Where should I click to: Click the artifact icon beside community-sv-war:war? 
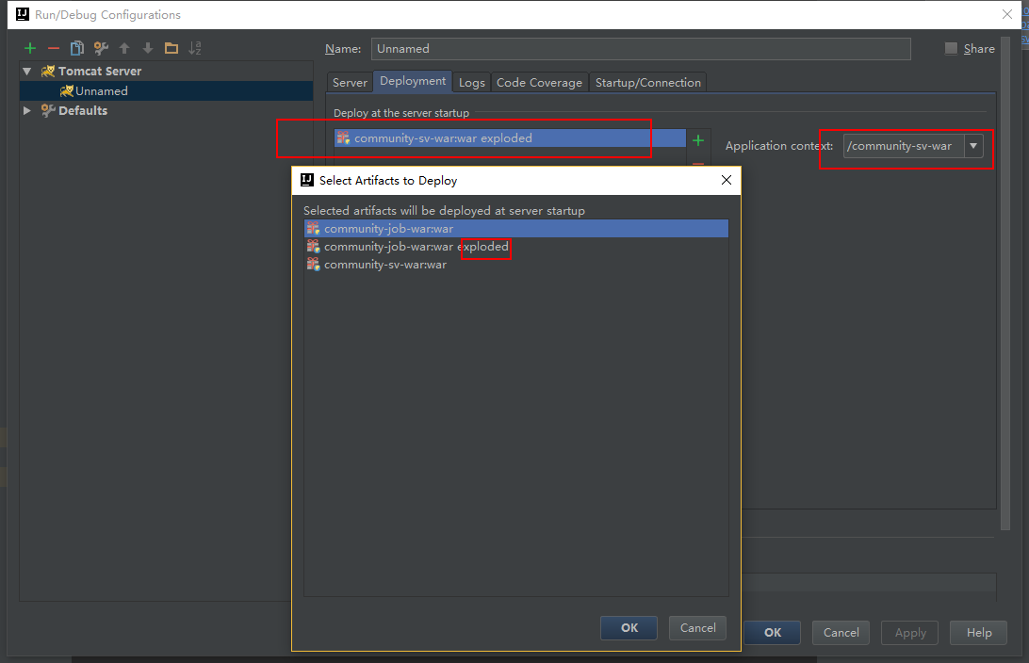[x=313, y=265]
